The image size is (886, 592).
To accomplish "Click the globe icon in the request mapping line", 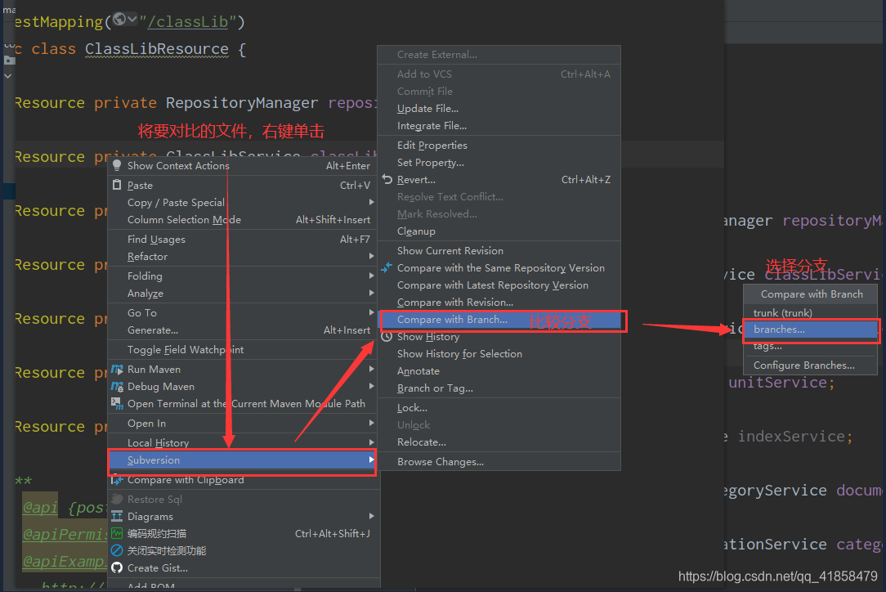I will (119, 20).
